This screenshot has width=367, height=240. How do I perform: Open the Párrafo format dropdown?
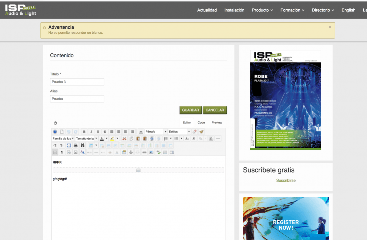(156, 132)
